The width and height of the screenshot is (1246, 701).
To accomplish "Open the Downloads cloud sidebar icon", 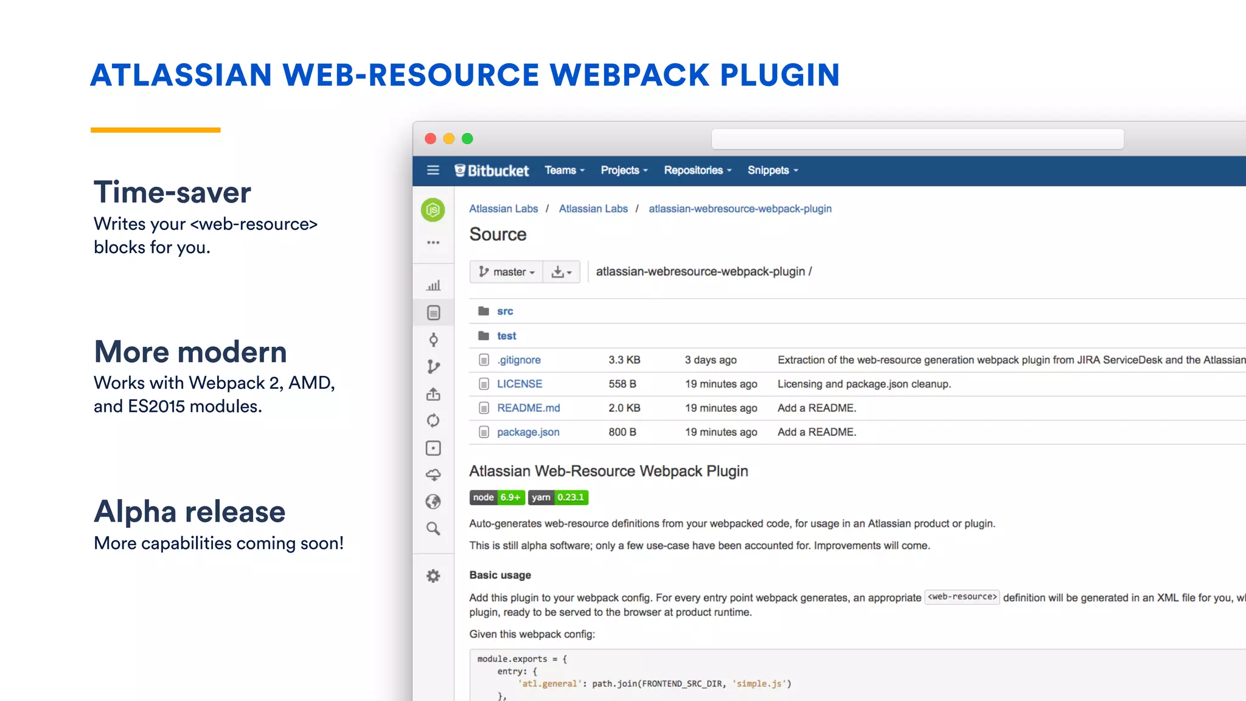I will [x=433, y=475].
